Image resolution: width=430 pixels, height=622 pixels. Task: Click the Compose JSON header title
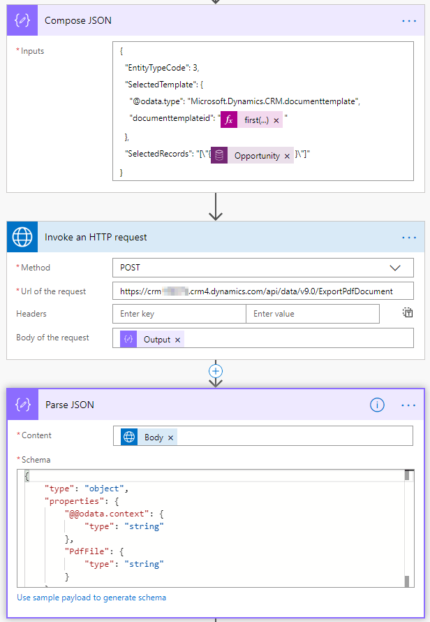point(78,21)
